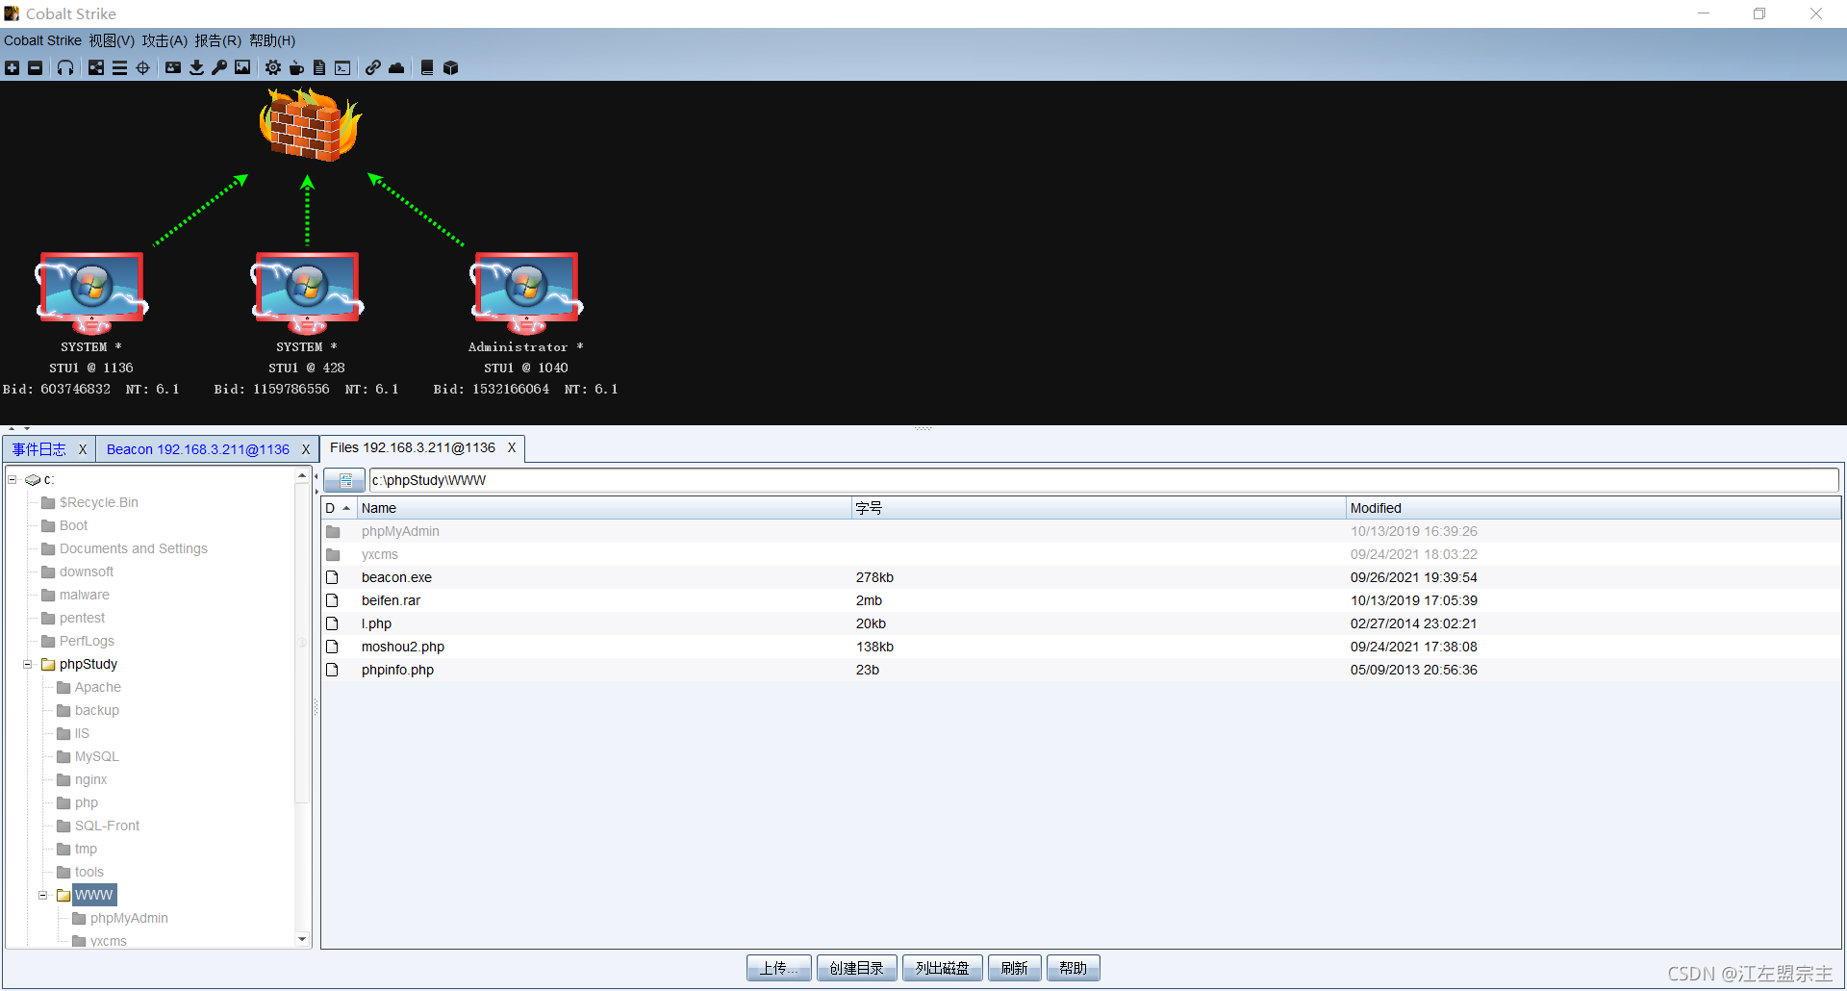Click the 创建目录 button
The height and width of the screenshot is (991, 1847).
click(x=857, y=968)
